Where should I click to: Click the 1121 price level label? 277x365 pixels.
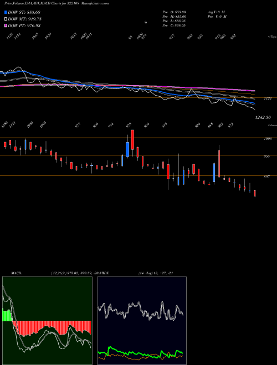click(268, 98)
